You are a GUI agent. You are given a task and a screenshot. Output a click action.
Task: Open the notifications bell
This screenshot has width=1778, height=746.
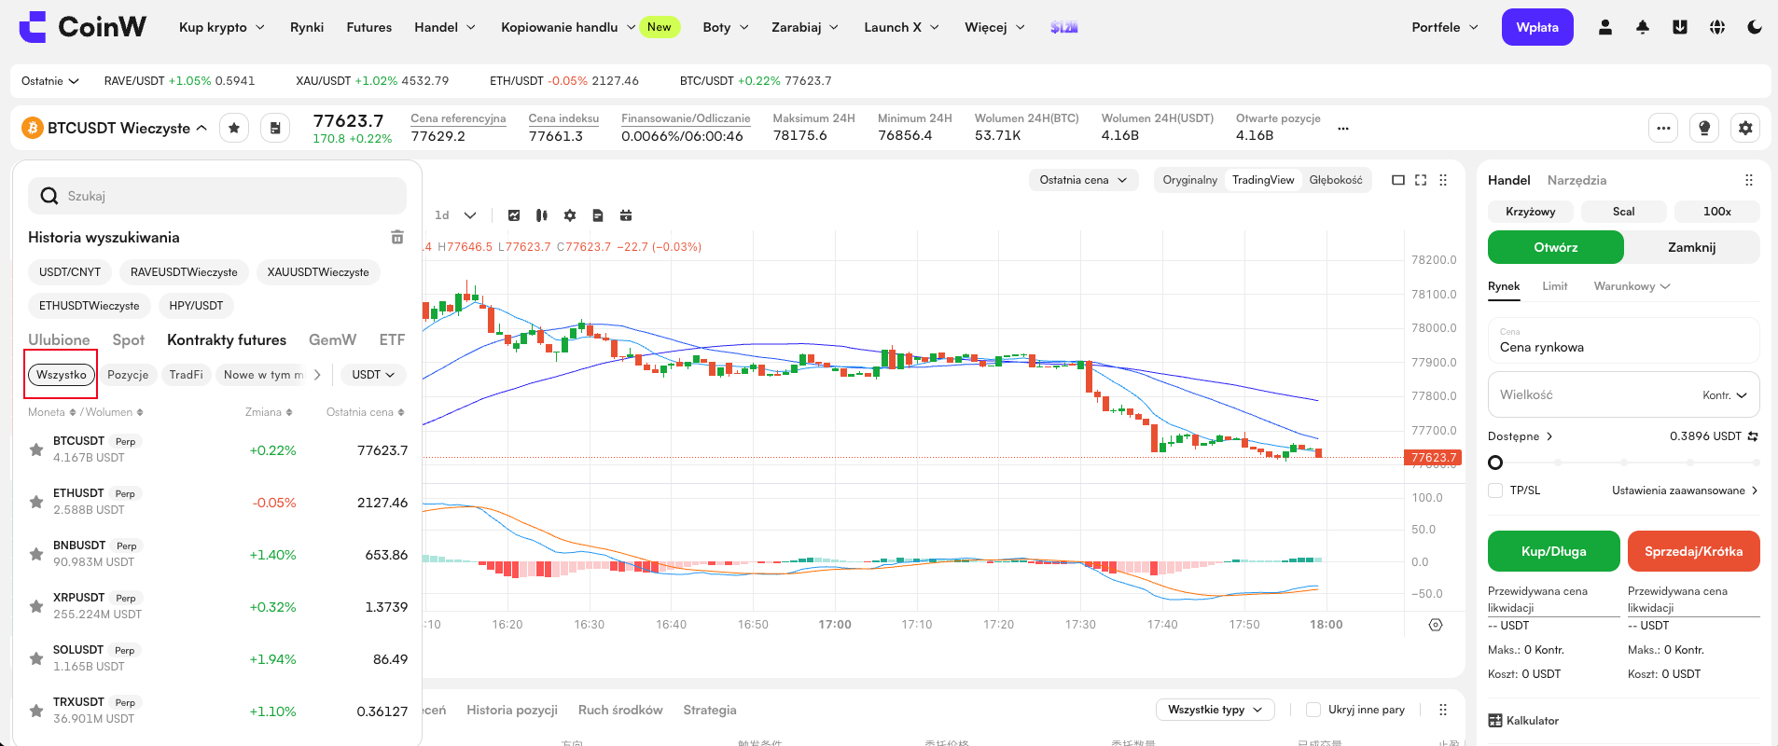pos(1643,27)
